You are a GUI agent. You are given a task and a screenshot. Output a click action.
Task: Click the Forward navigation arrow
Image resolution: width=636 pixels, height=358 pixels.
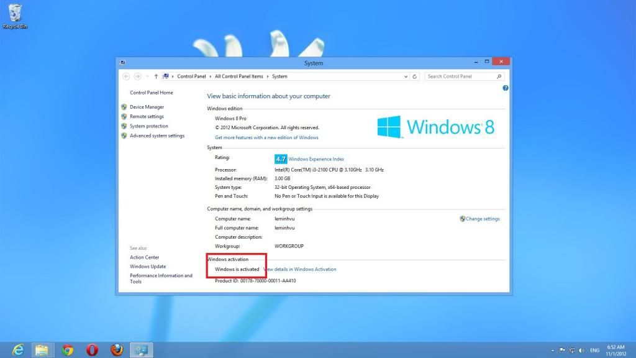137,76
